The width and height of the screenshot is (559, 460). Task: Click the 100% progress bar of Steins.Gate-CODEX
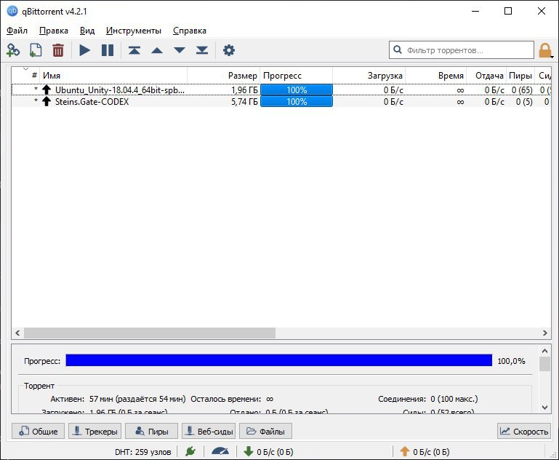[297, 102]
